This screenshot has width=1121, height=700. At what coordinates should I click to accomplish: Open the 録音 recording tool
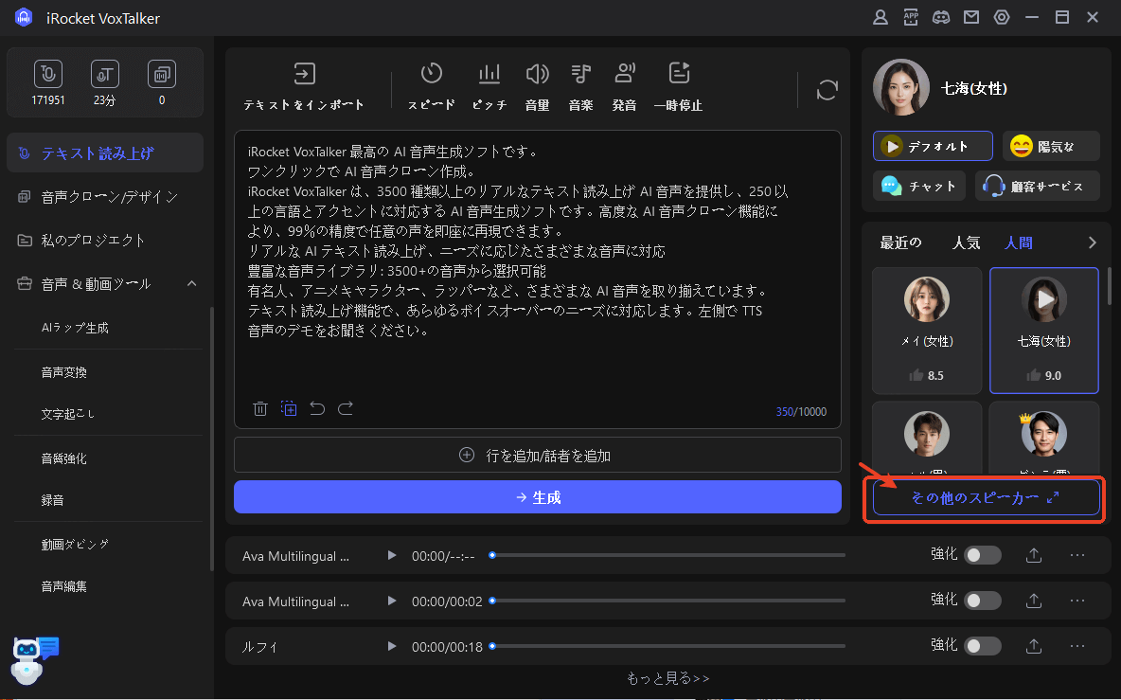coord(52,500)
